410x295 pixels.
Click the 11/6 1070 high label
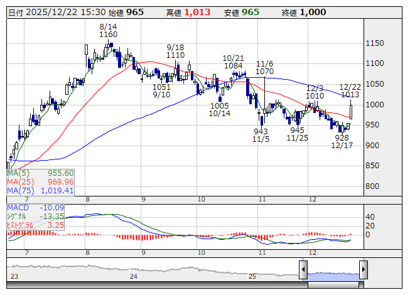click(x=264, y=68)
